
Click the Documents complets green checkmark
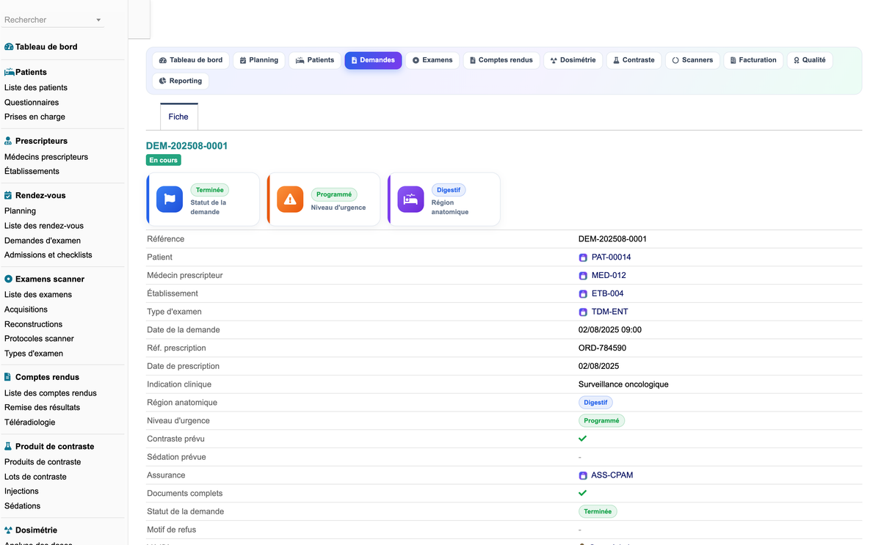click(x=583, y=493)
